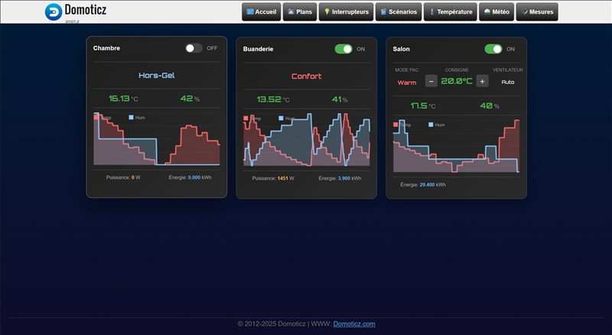The width and height of the screenshot is (612, 335).
Task: Decrease the Salon setpoint with minus
Action: pos(431,81)
